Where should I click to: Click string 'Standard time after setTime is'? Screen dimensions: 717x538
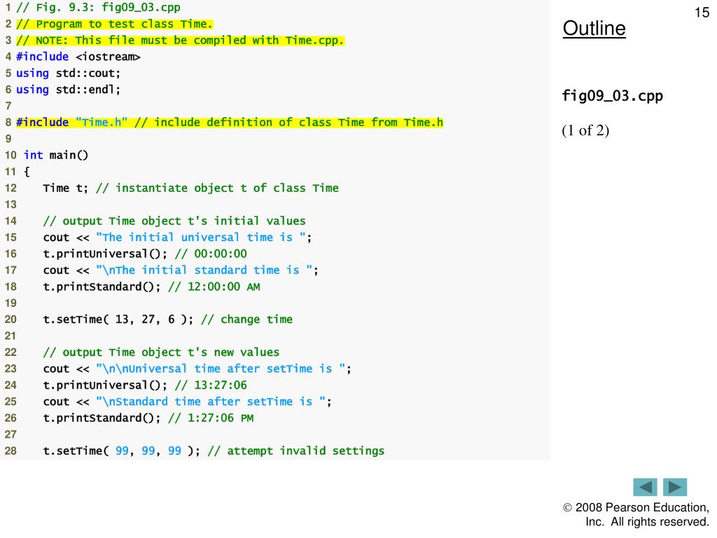point(211,401)
